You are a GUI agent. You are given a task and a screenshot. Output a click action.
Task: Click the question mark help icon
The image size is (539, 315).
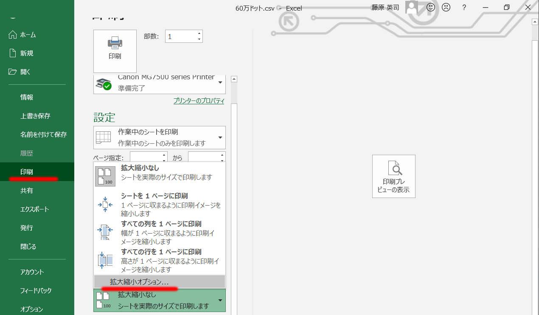click(x=464, y=8)
